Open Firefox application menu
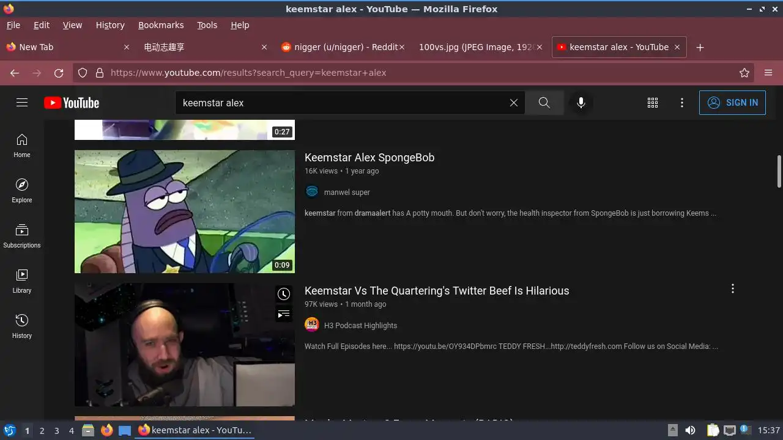Screen dimensions: 783x440 [x=768, y=73]
